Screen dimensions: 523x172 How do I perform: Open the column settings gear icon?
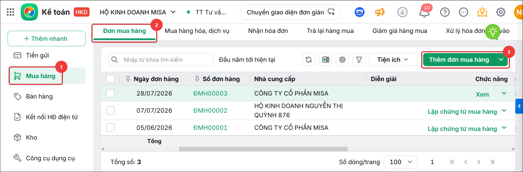(342, 60)
